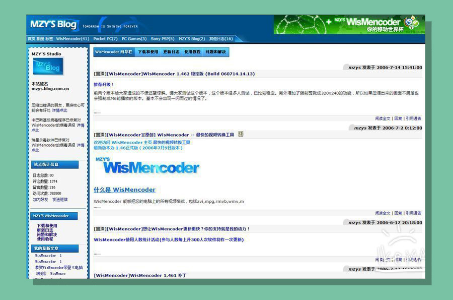The image size is (453, 300).
Task: Select the 下载和使用 tab in the guide bar
Action: tap(147, 52)
